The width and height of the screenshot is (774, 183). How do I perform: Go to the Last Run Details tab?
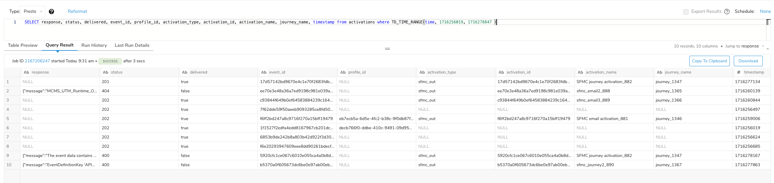(x=132, y=46)
